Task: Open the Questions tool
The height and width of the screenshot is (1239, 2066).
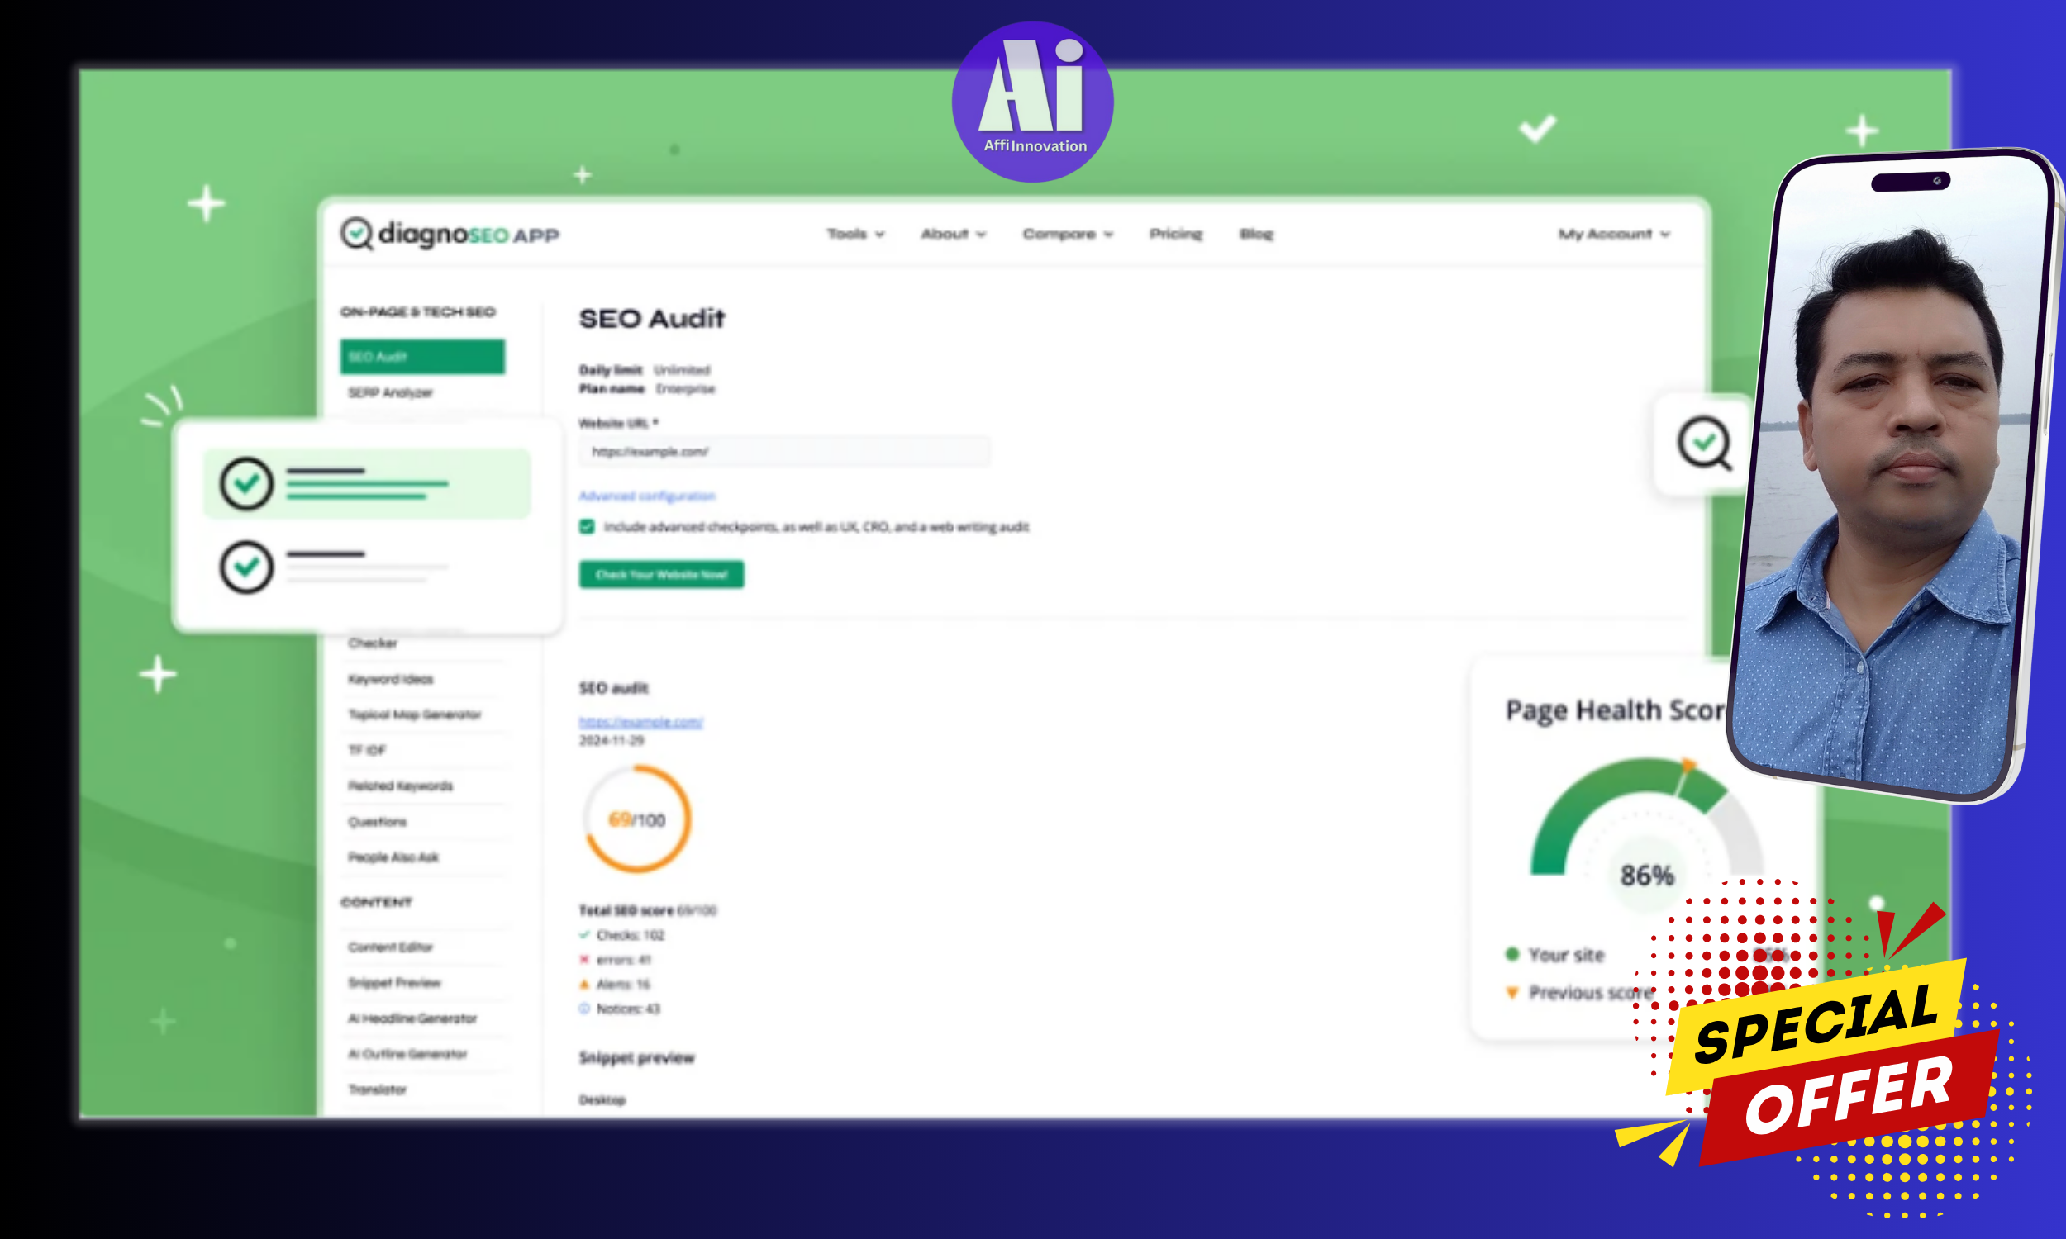Action: coord(377,822)
